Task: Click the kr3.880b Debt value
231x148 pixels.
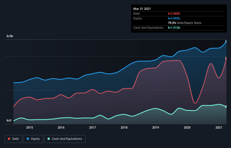Action: click(x=174, y=14)
